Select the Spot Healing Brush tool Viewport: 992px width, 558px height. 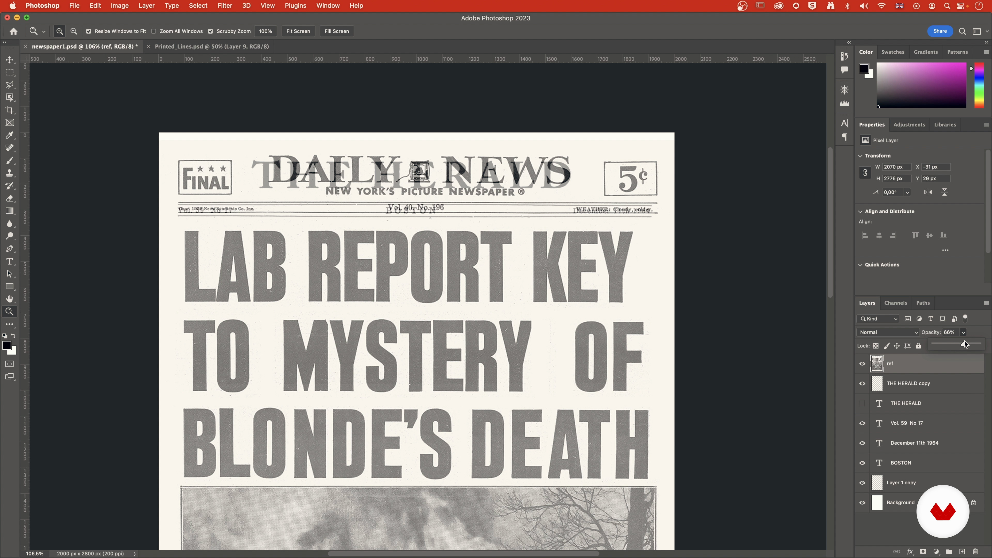pos(10,148)
